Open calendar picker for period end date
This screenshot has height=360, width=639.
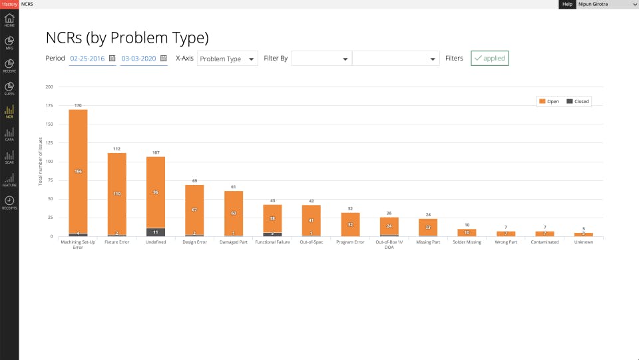coord(163,59)
